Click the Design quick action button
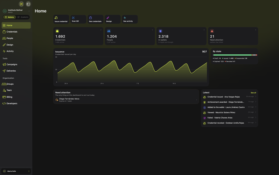Screen dimensions: 279x175 click(x=112, y=19)
